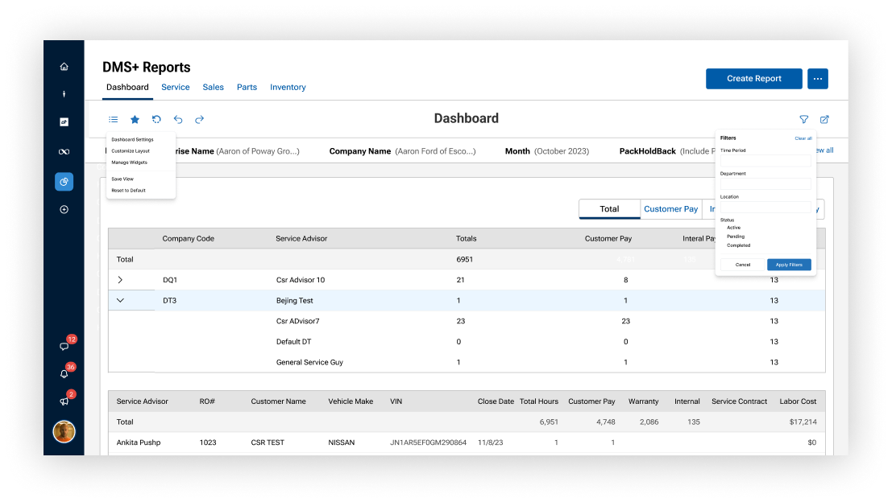Select the highlighted reports pie-chart sidebar icon

(x=64, y=182)
